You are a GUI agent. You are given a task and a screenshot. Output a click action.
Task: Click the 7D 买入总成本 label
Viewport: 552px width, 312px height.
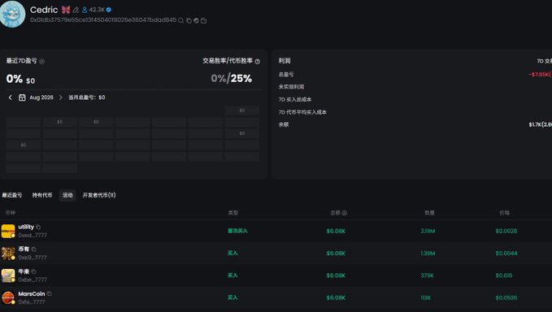coord(295,100)
